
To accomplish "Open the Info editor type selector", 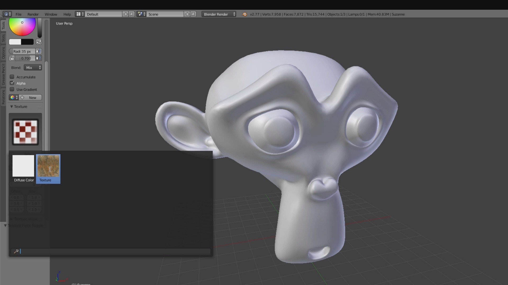I will click(7, 14).
